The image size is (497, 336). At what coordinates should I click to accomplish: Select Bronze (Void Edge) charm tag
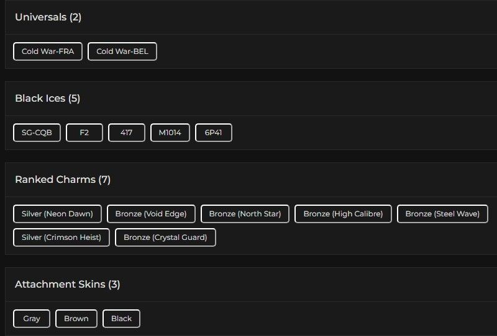(x=151, y=214)
